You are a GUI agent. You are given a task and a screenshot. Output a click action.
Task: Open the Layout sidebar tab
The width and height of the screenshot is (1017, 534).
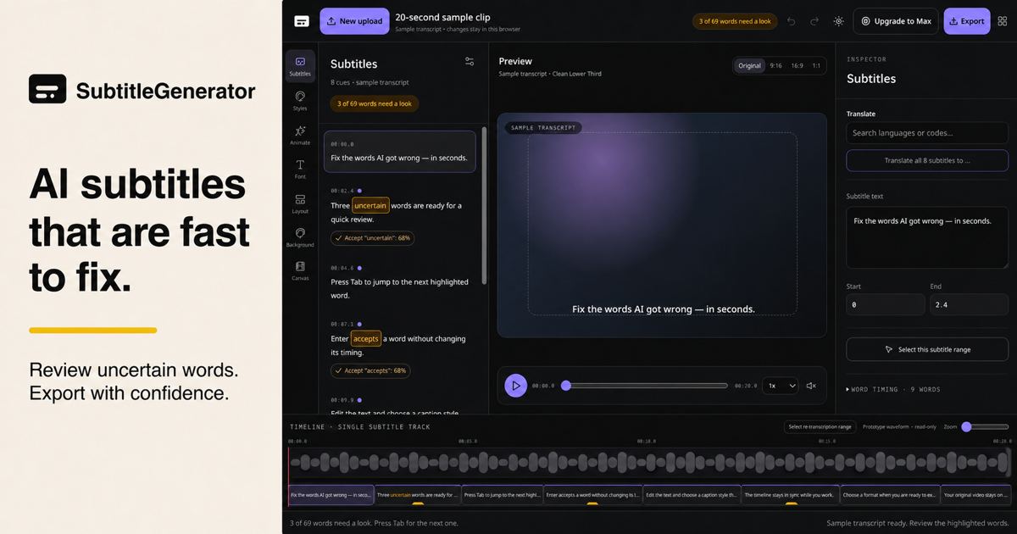(x=300, y=203)
